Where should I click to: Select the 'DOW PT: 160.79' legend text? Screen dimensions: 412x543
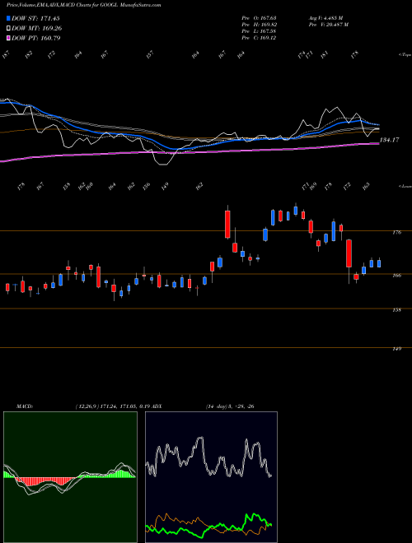pyautogui.click(x=36, y=38)
